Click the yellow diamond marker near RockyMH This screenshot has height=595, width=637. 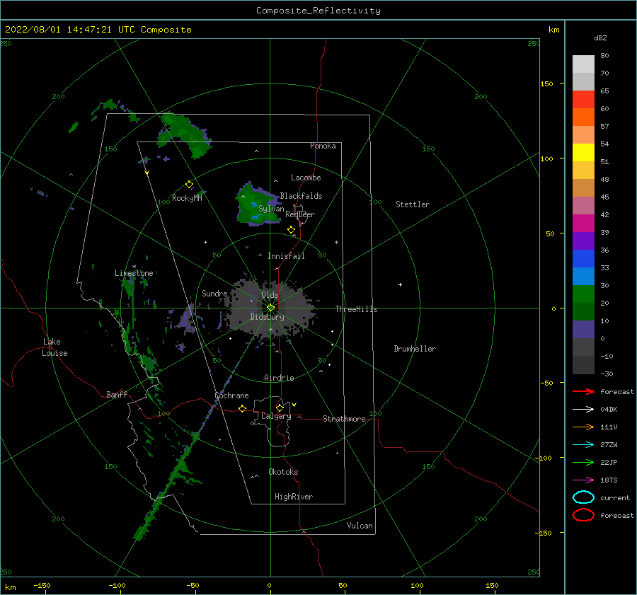pyautogui.click(x=189, y=185)
